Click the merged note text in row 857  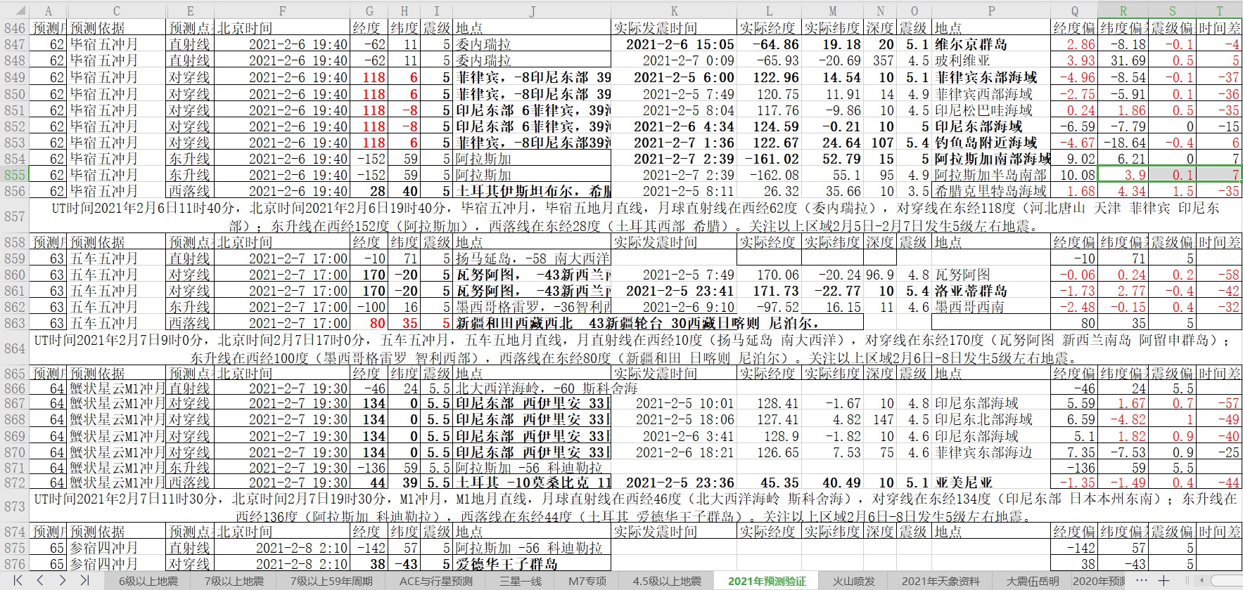pyautogui.click(x=636, y=216)
